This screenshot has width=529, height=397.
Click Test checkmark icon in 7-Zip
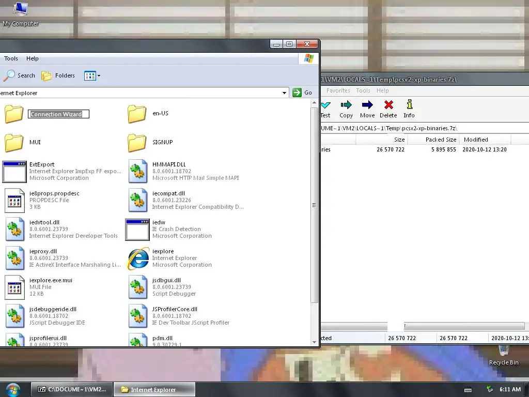point(325,105)
